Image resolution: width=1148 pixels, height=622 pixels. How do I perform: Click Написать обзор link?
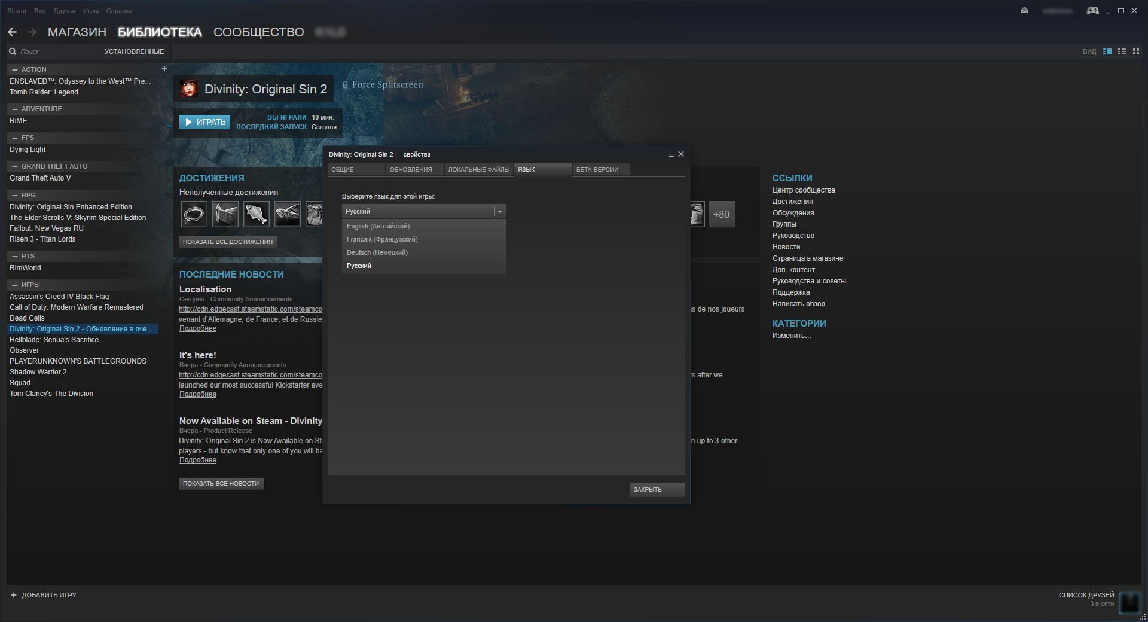(799, 304)
